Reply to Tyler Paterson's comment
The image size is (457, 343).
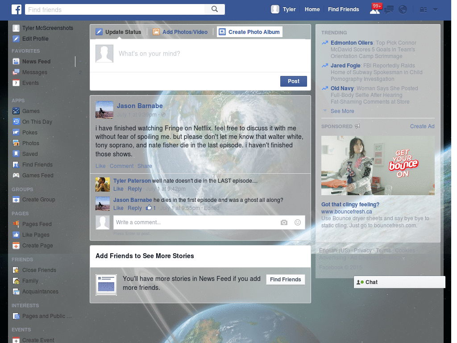(135, 189)
